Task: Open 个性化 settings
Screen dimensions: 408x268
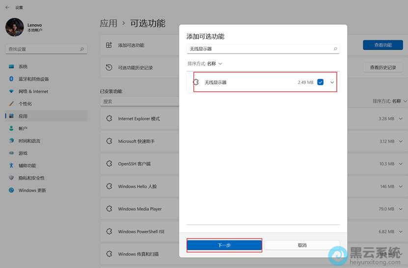Action: (46, 104)
